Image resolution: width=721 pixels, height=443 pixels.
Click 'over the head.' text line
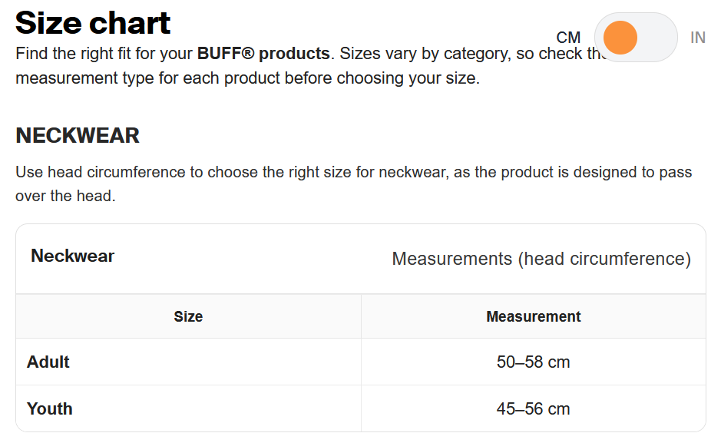(x=65, y=197)
